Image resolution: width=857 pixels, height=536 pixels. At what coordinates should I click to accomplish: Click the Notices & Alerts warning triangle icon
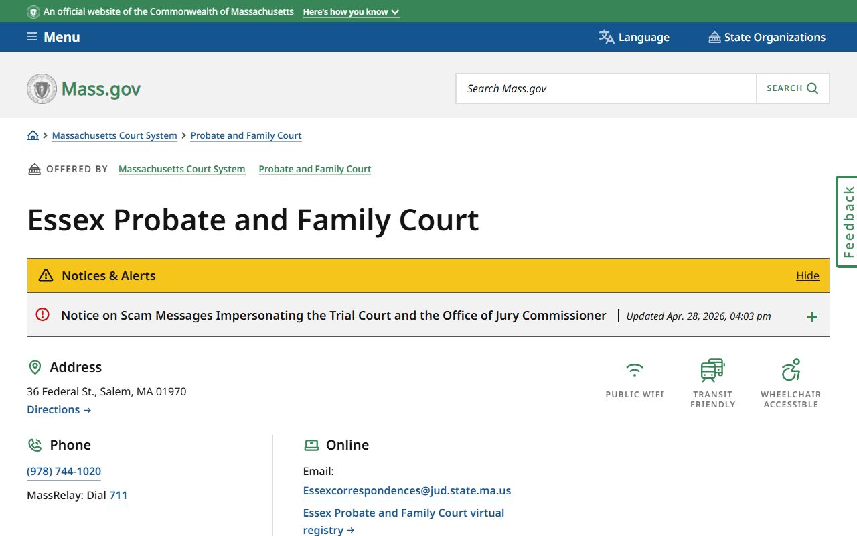[46, 275]
